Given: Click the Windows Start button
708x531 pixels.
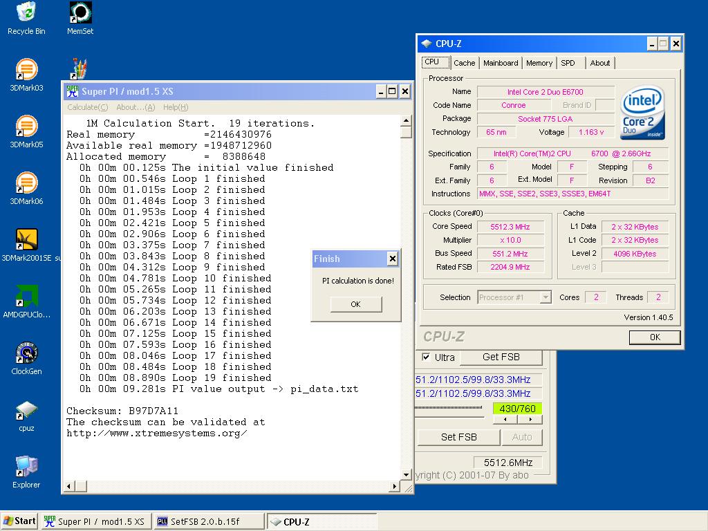Looking at the screenshot, I should [19, 521].
